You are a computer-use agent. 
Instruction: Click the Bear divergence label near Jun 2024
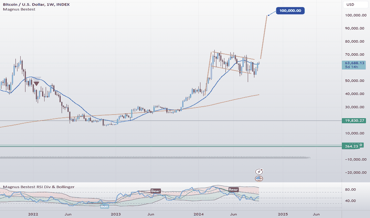click(x=233, y=190)
